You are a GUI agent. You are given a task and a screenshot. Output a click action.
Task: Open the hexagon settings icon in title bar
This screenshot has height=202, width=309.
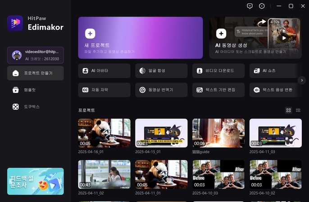coord(262,6)
